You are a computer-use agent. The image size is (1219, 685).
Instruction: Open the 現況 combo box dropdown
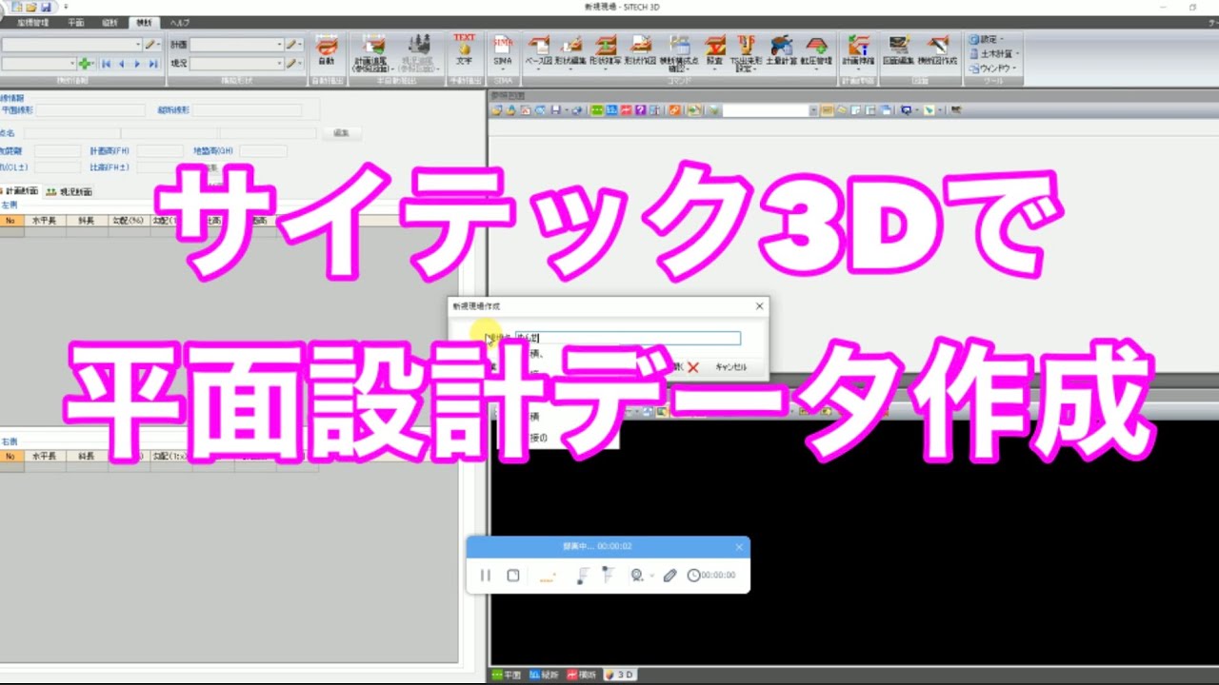tap(279, 64)
